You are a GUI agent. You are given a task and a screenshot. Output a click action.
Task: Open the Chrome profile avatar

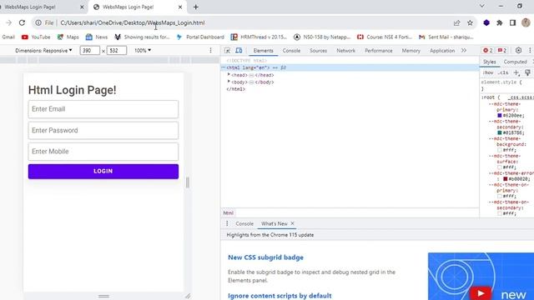(x=526, y=22)
